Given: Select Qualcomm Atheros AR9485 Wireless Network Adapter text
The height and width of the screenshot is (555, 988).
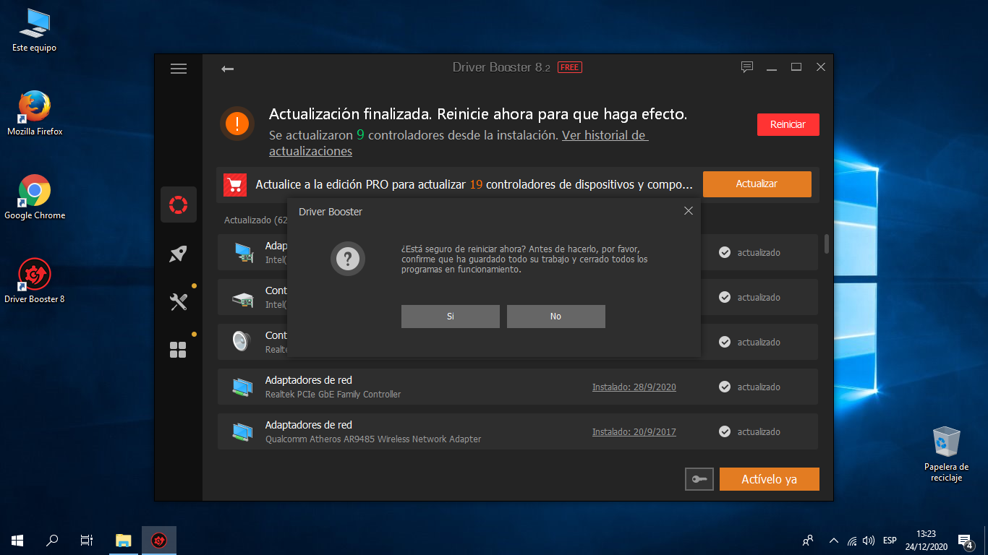Looking at the screenshot, I should coord(373,439).
